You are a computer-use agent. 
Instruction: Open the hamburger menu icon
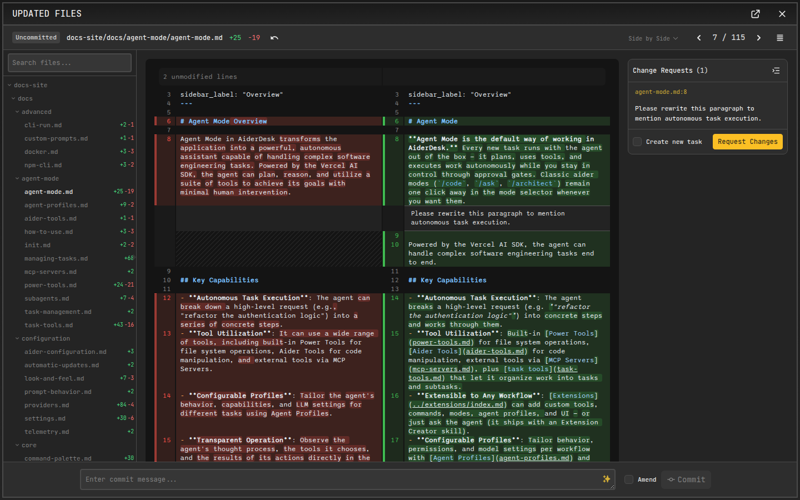tap(780, 38)
